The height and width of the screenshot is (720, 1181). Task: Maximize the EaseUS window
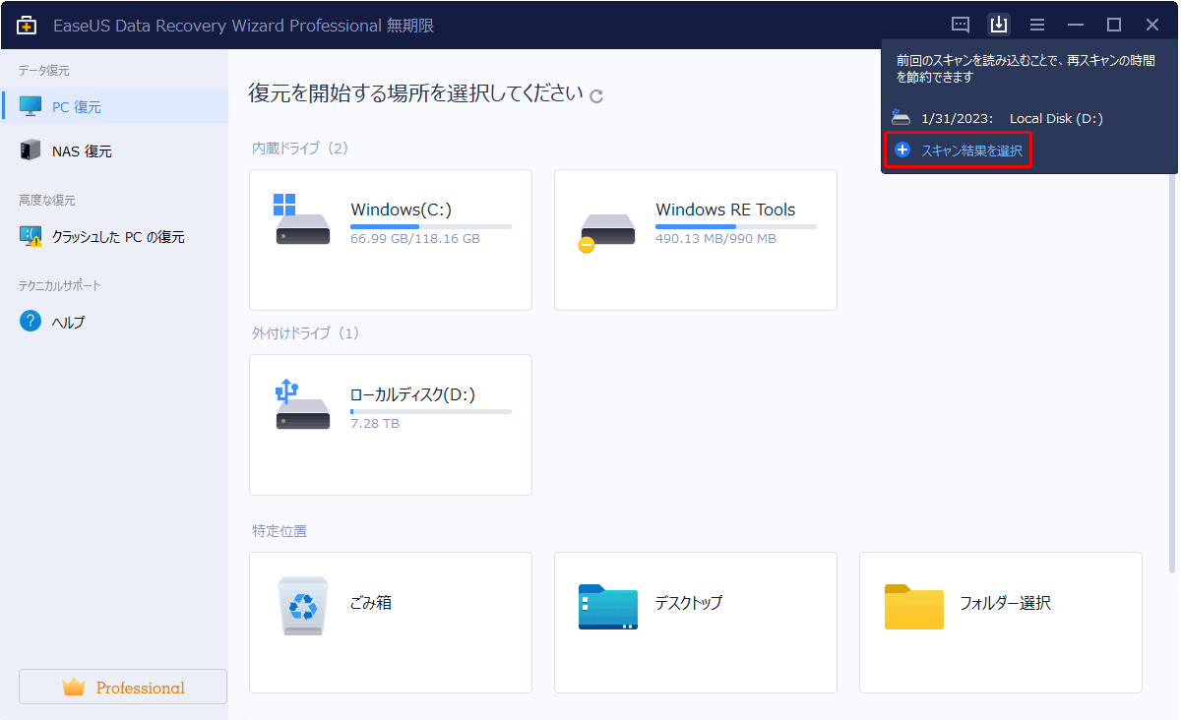[1114, 25]
